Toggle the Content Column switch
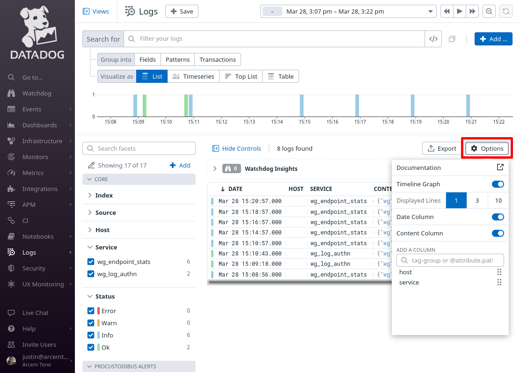The height and width of the screenshot is (373, 520). (498, 233)
